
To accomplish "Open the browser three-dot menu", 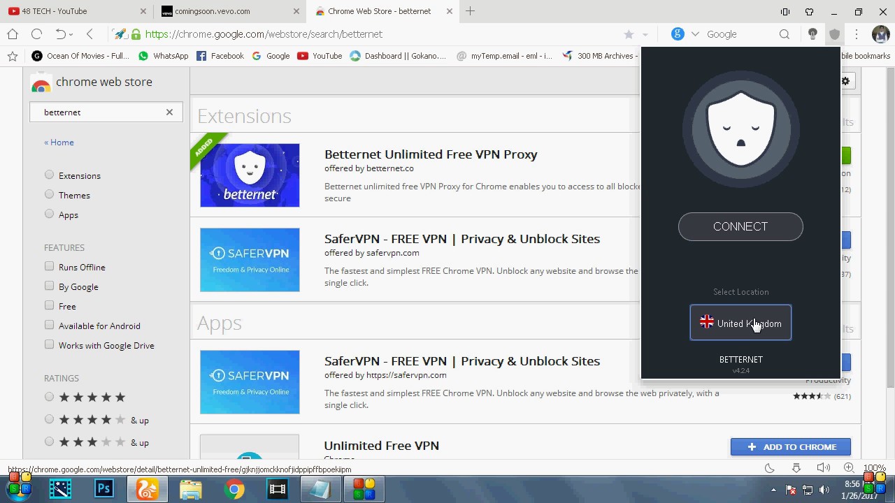I will pyautogui.click(x=856, y=34).
